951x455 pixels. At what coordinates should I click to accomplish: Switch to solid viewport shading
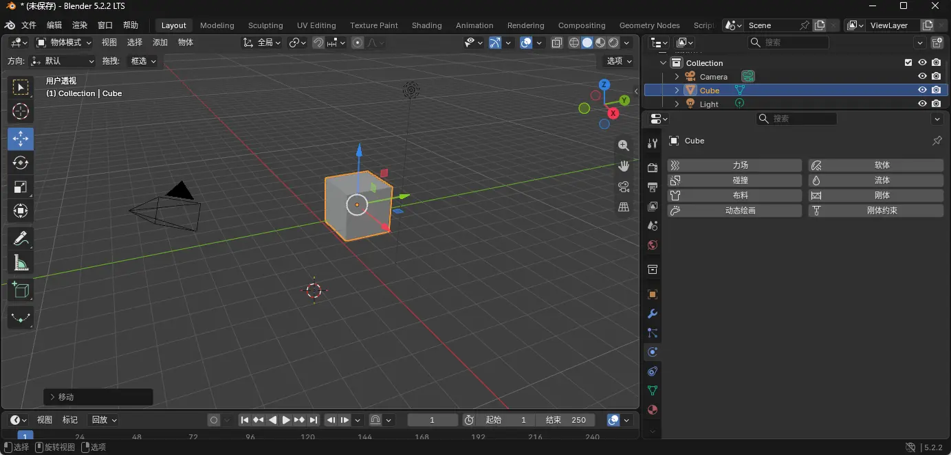click(x=587, y=43)
